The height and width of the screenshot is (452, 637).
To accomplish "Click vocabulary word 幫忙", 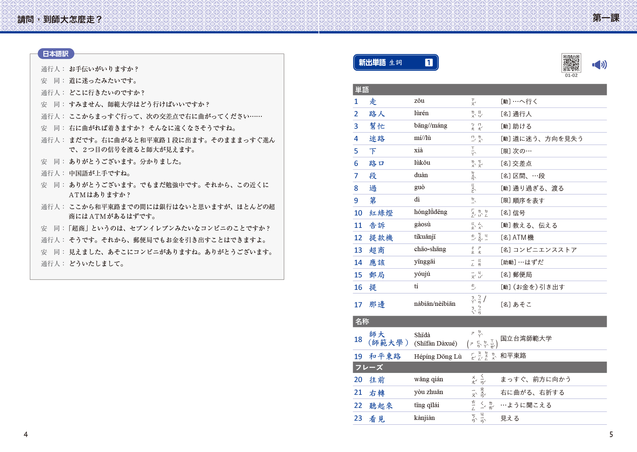I will 377,126.
